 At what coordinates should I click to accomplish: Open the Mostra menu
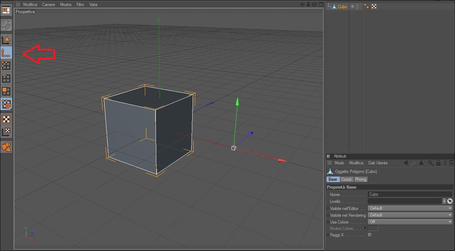tap(66, 5)
